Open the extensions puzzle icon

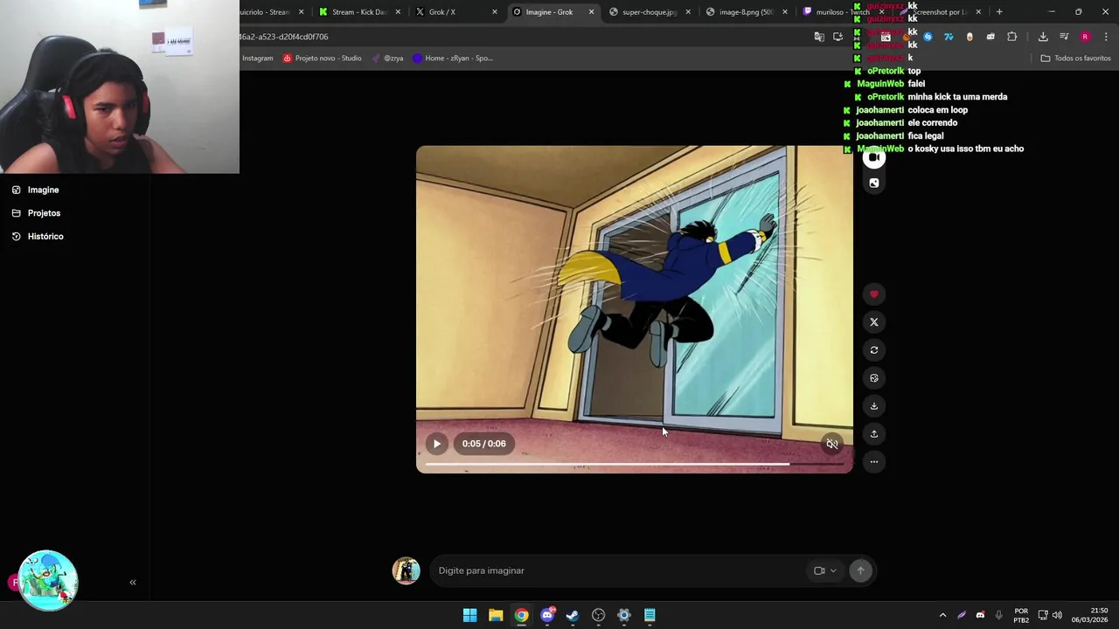coord(1011,37)
